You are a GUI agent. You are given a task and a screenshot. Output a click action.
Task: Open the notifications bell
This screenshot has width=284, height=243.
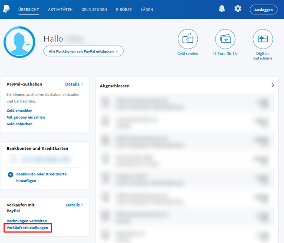click(x=222, y=8)
